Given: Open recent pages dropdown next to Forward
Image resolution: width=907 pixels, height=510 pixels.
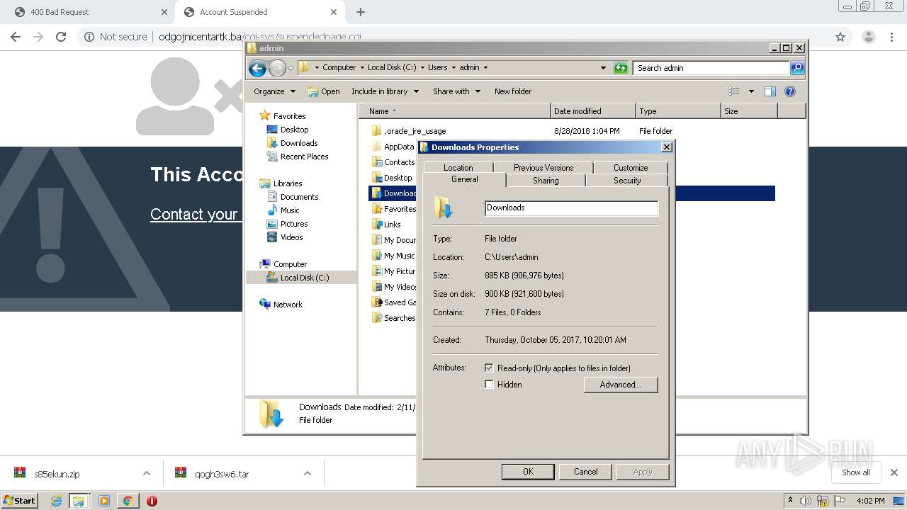Looking at the screenshot, I should tap(291, 69).
